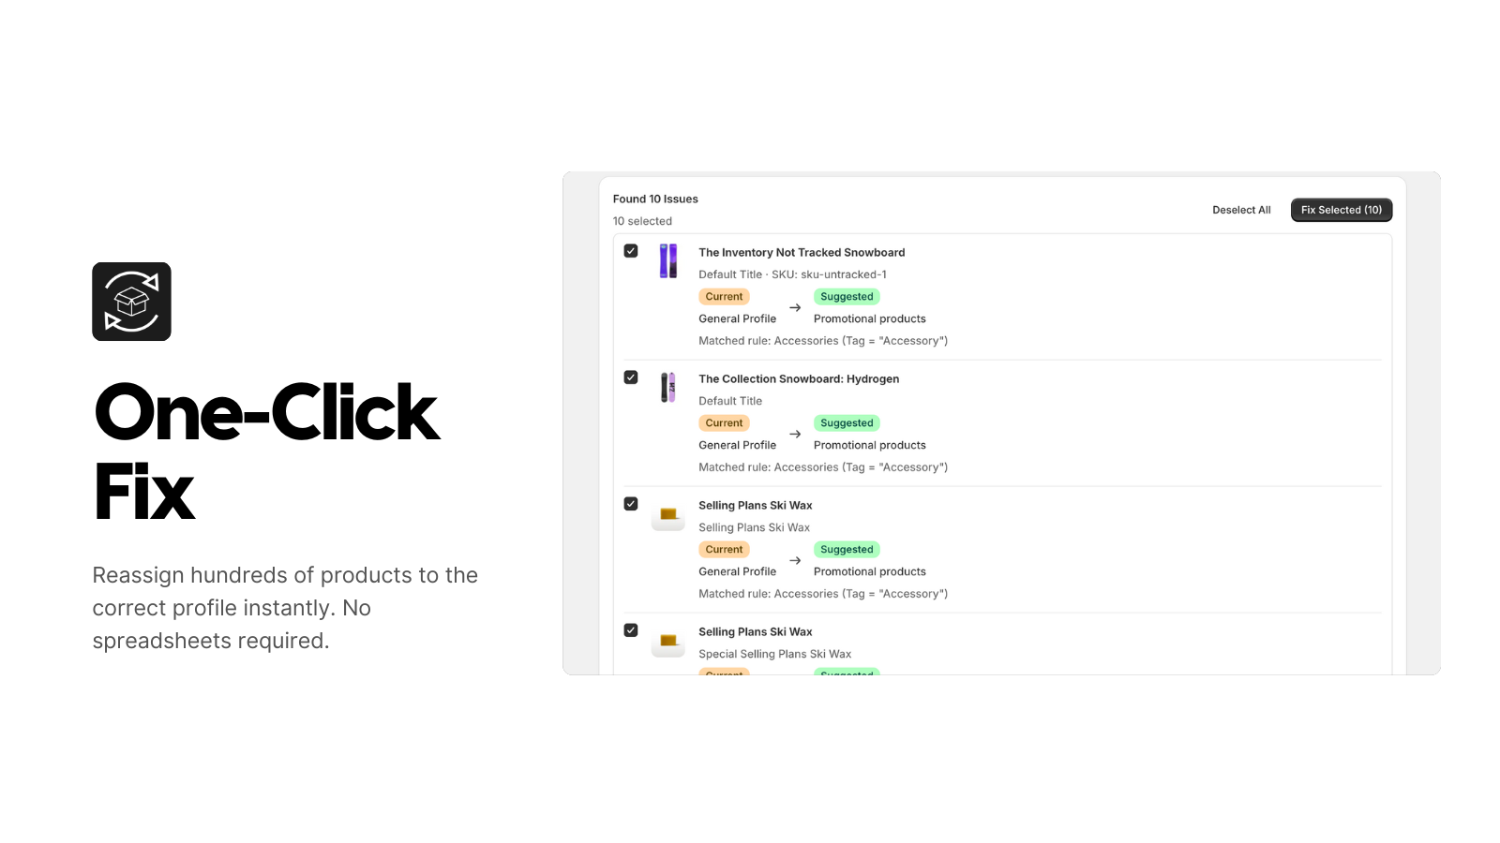Click the 10 selected counter text
1500x843 pixels.
pos(642,221)
